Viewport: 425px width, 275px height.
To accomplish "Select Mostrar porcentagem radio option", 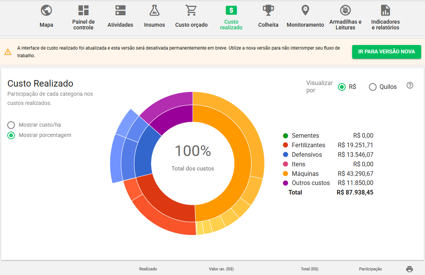I will pos(11,135).
